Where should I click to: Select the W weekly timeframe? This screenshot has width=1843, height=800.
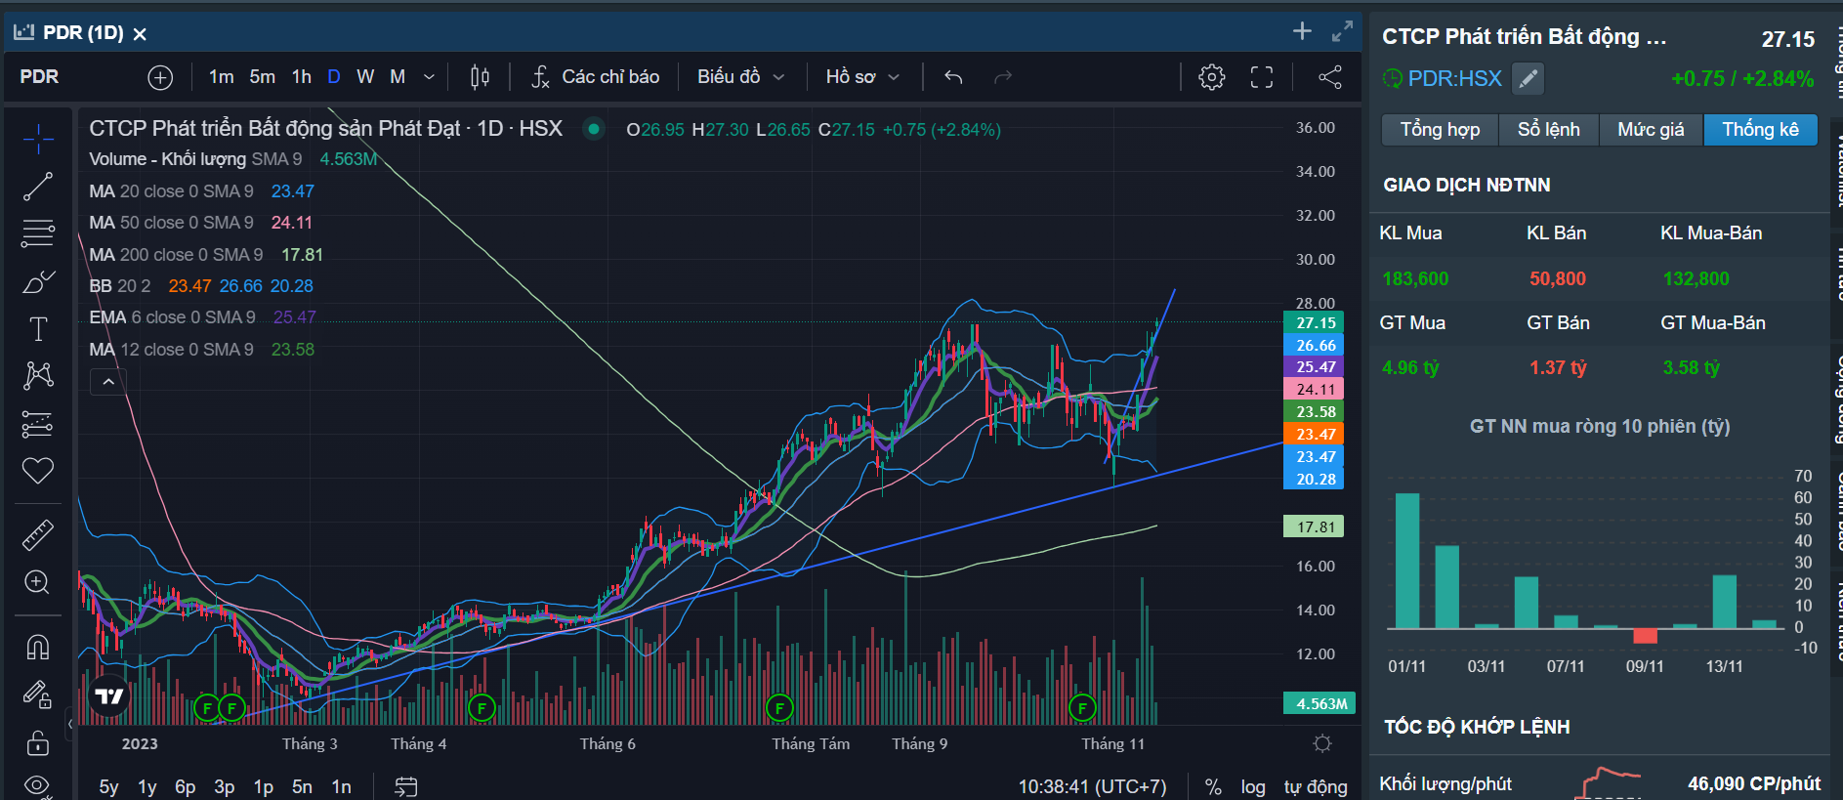pos(365,77)
